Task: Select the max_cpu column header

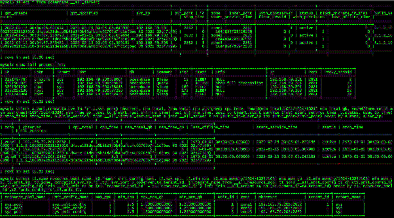Action: [103, 197]
